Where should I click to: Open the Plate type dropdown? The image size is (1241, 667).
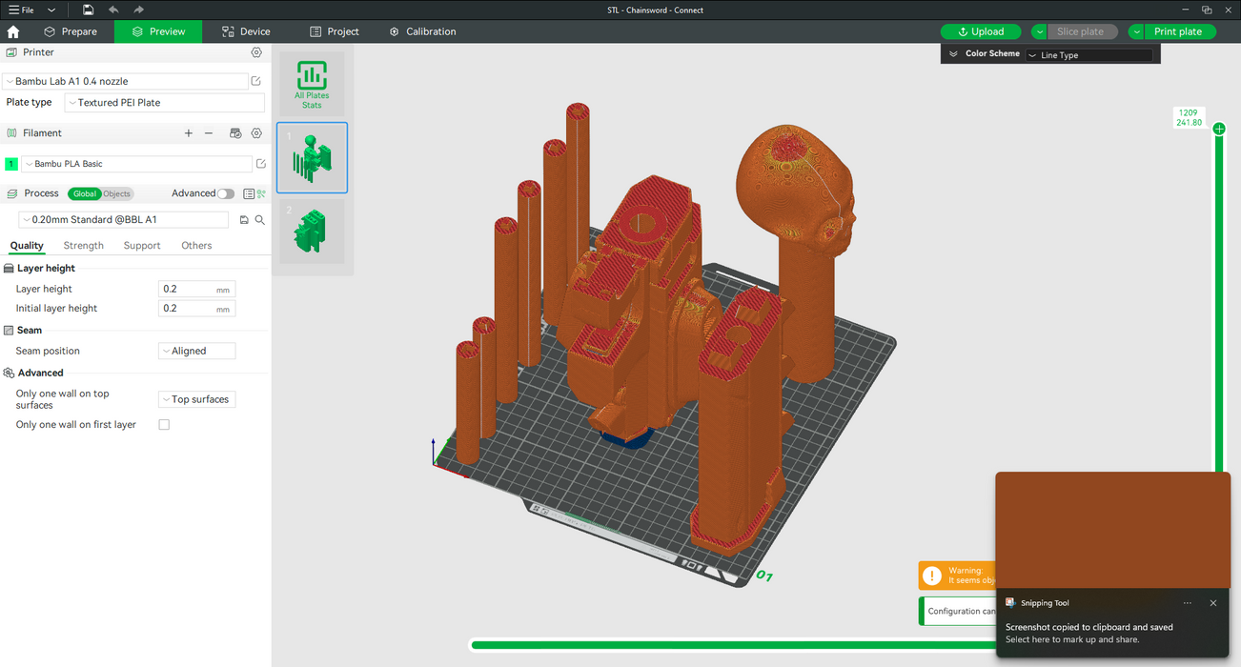point(164,103)
